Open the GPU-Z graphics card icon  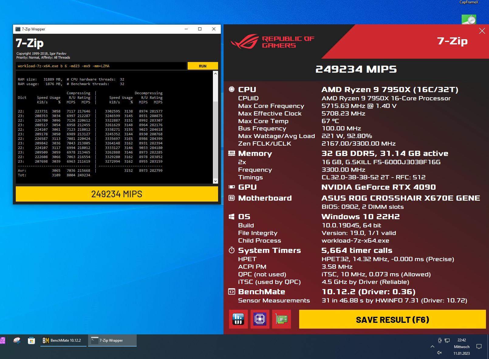282,319
